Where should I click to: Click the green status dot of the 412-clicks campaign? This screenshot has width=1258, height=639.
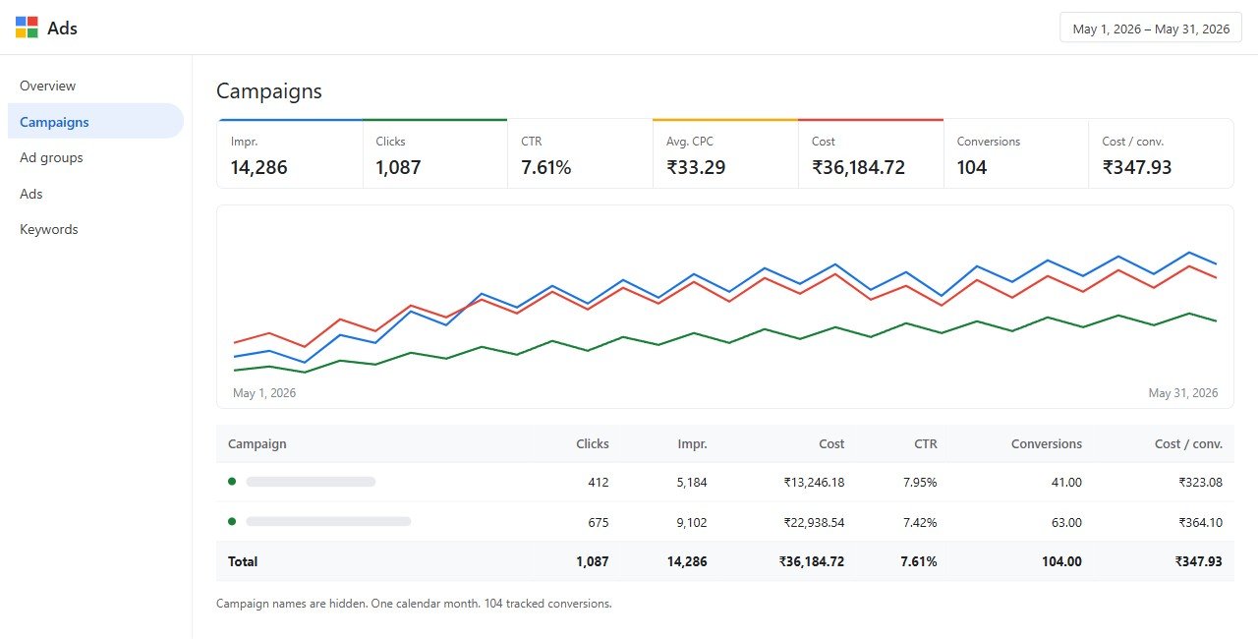[x=232, y=481]
